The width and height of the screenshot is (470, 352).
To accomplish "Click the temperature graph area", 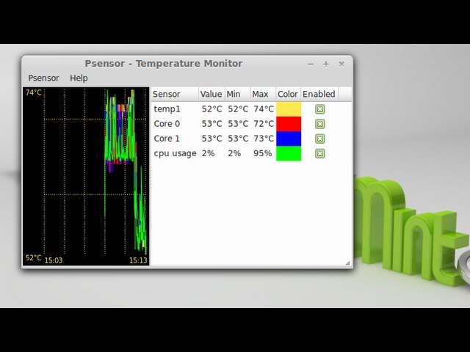I will click(x=86, y=176).
